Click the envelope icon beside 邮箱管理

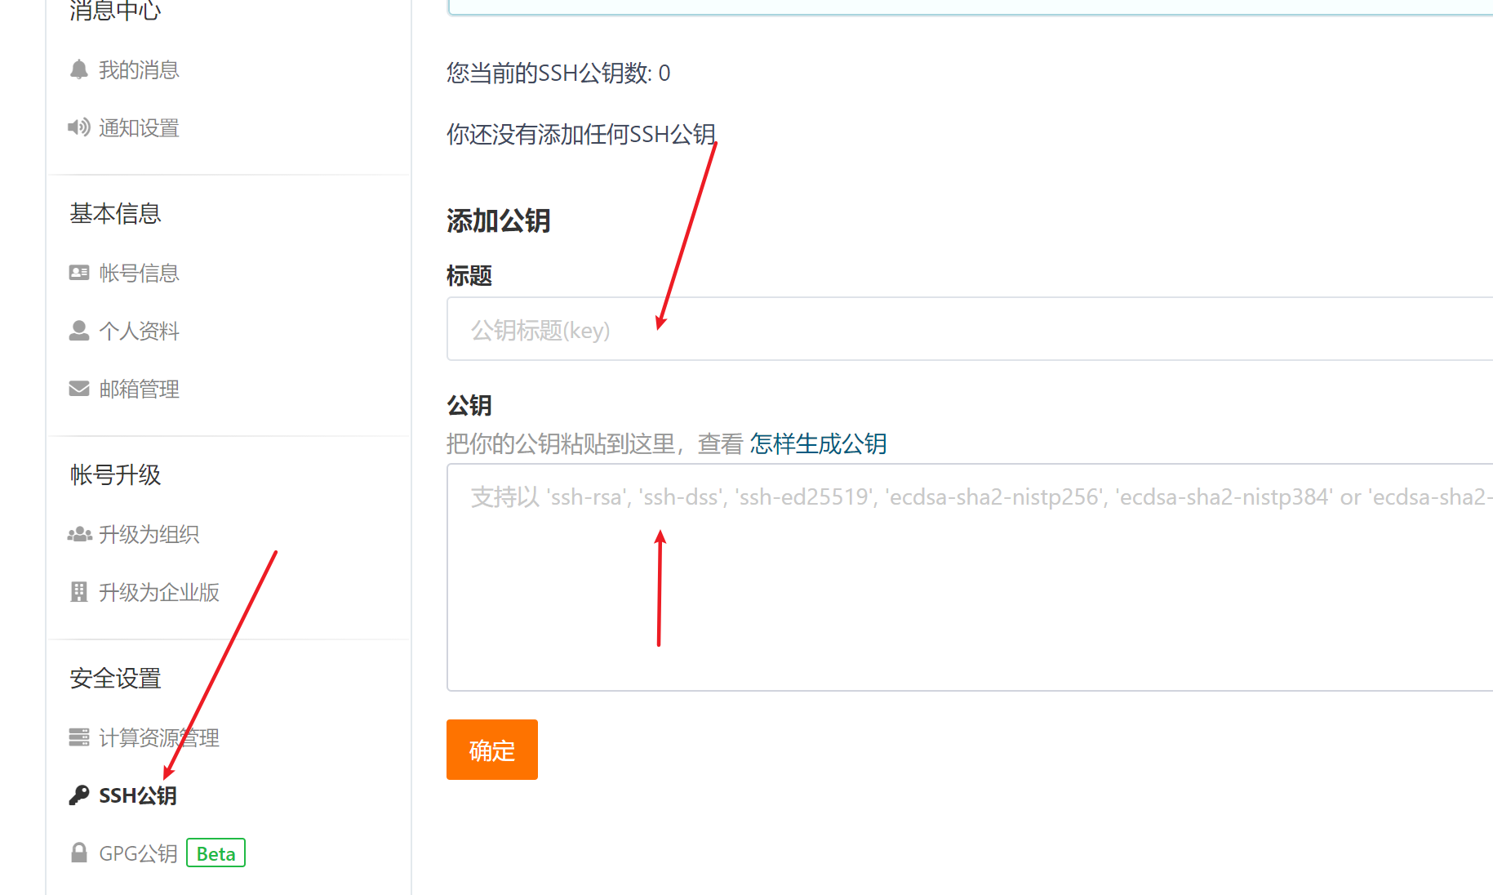[79, 389]
